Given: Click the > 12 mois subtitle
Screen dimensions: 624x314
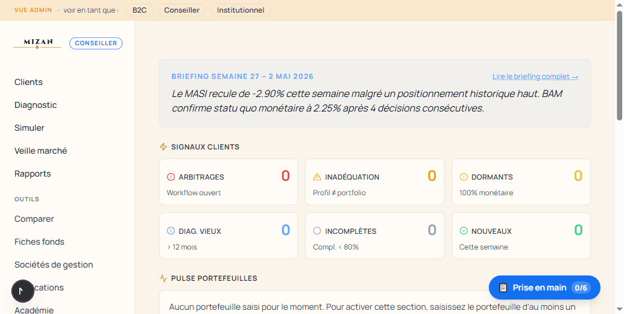Looking at the screenshot, I should tap(182, 246).
